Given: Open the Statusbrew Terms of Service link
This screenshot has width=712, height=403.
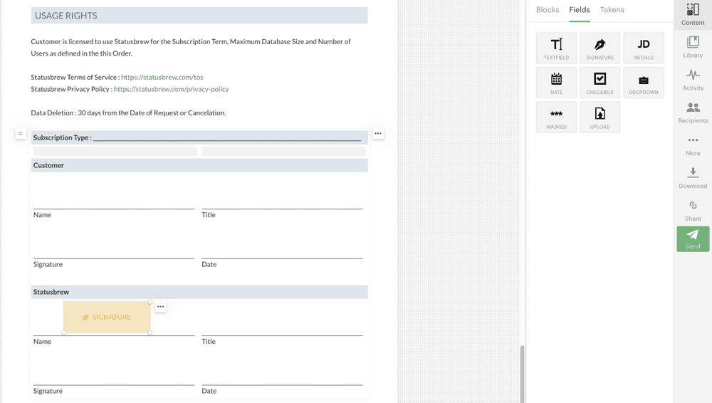Looking at the screenshot, I should click(162, 78).
